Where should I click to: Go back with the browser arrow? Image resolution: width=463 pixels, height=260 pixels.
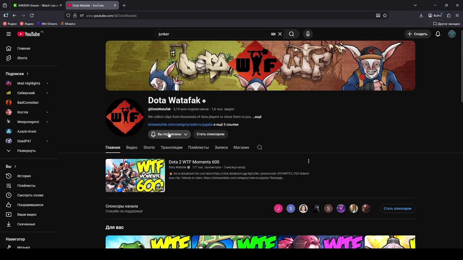[14, 16]
